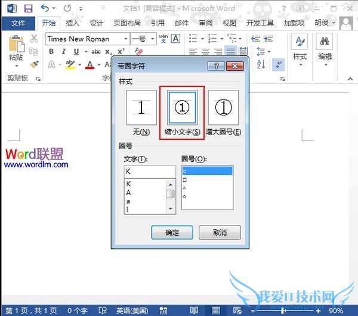Toggle Bold formatting
This screenshot has height=316, width=358.
51,52
